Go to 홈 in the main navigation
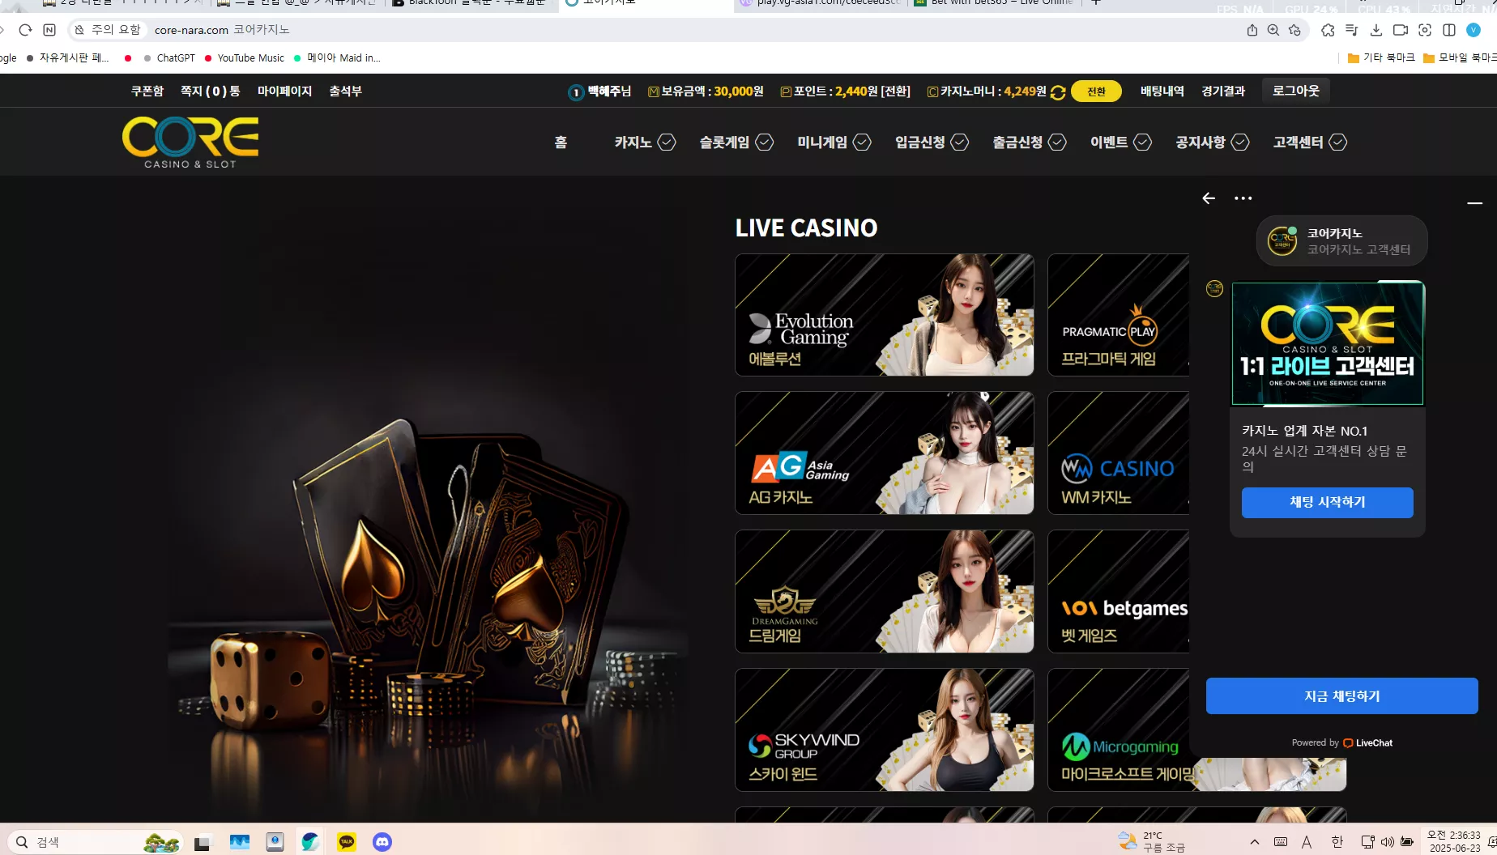 [561, 142]
